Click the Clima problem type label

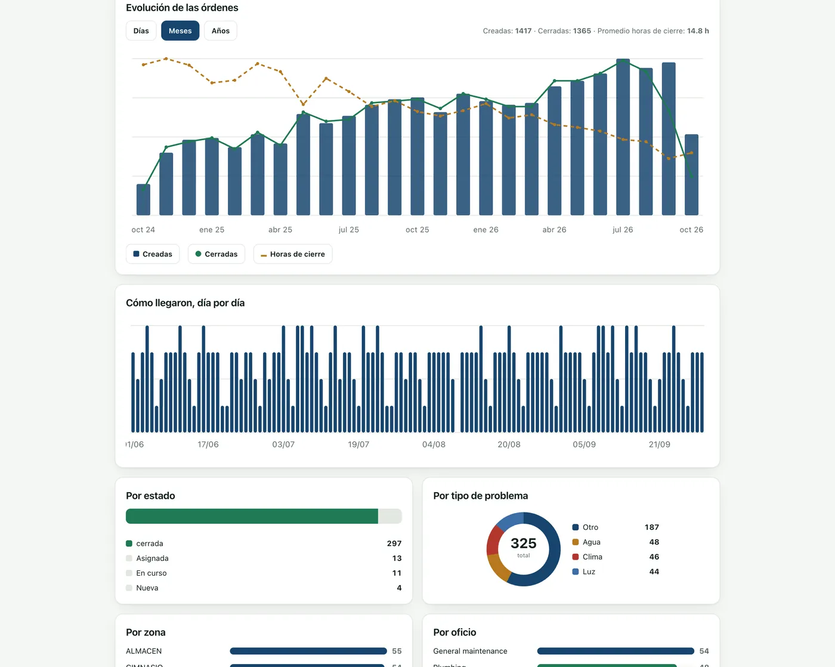click(x=592, y=557)
